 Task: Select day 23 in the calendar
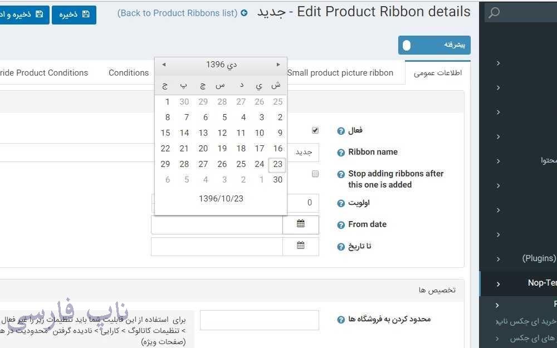pos(278,164)
